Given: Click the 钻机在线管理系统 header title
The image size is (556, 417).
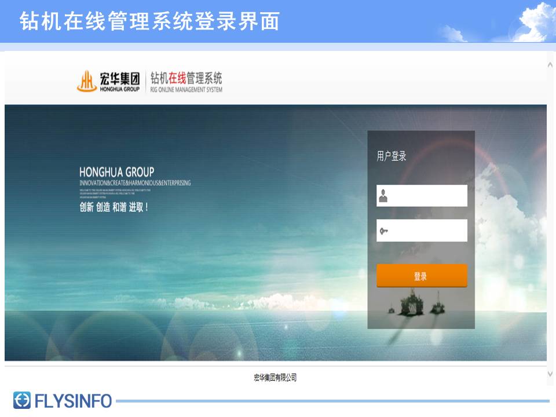Looking at the screenshot, I should coord(186,78).
